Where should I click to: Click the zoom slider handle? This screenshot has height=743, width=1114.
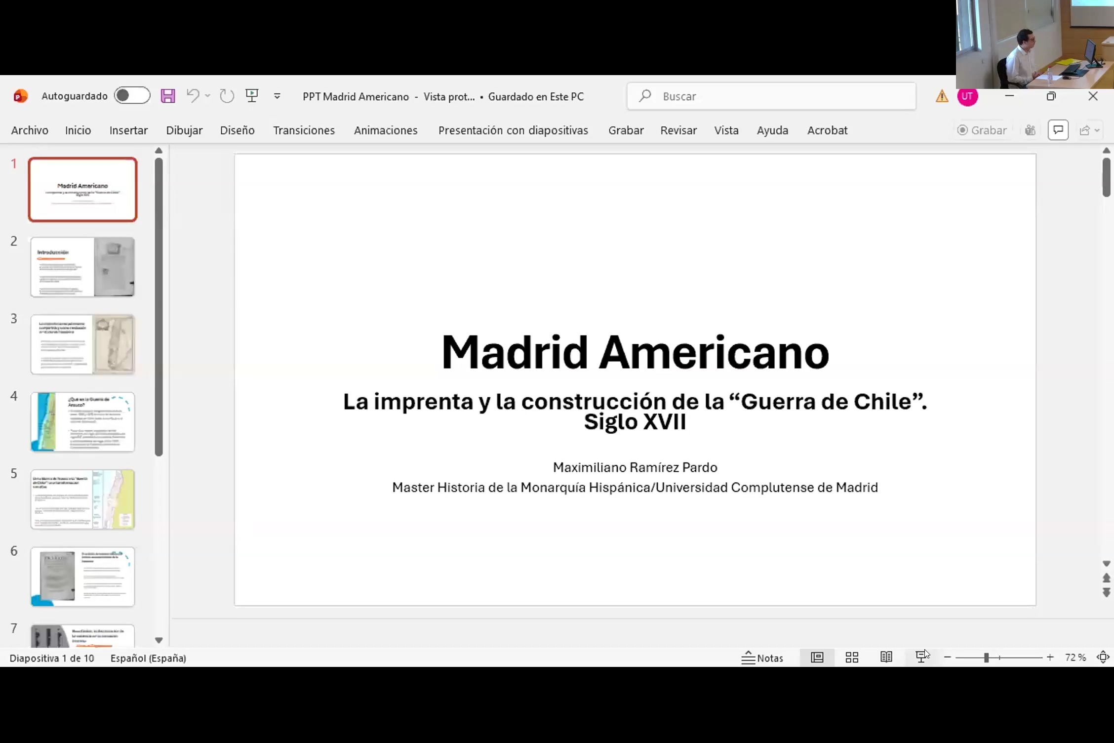(986, 658)
